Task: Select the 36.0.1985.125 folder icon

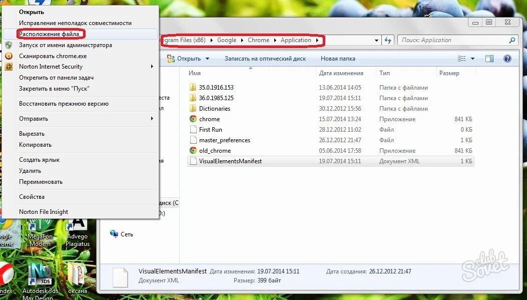Action: [193, 98]
